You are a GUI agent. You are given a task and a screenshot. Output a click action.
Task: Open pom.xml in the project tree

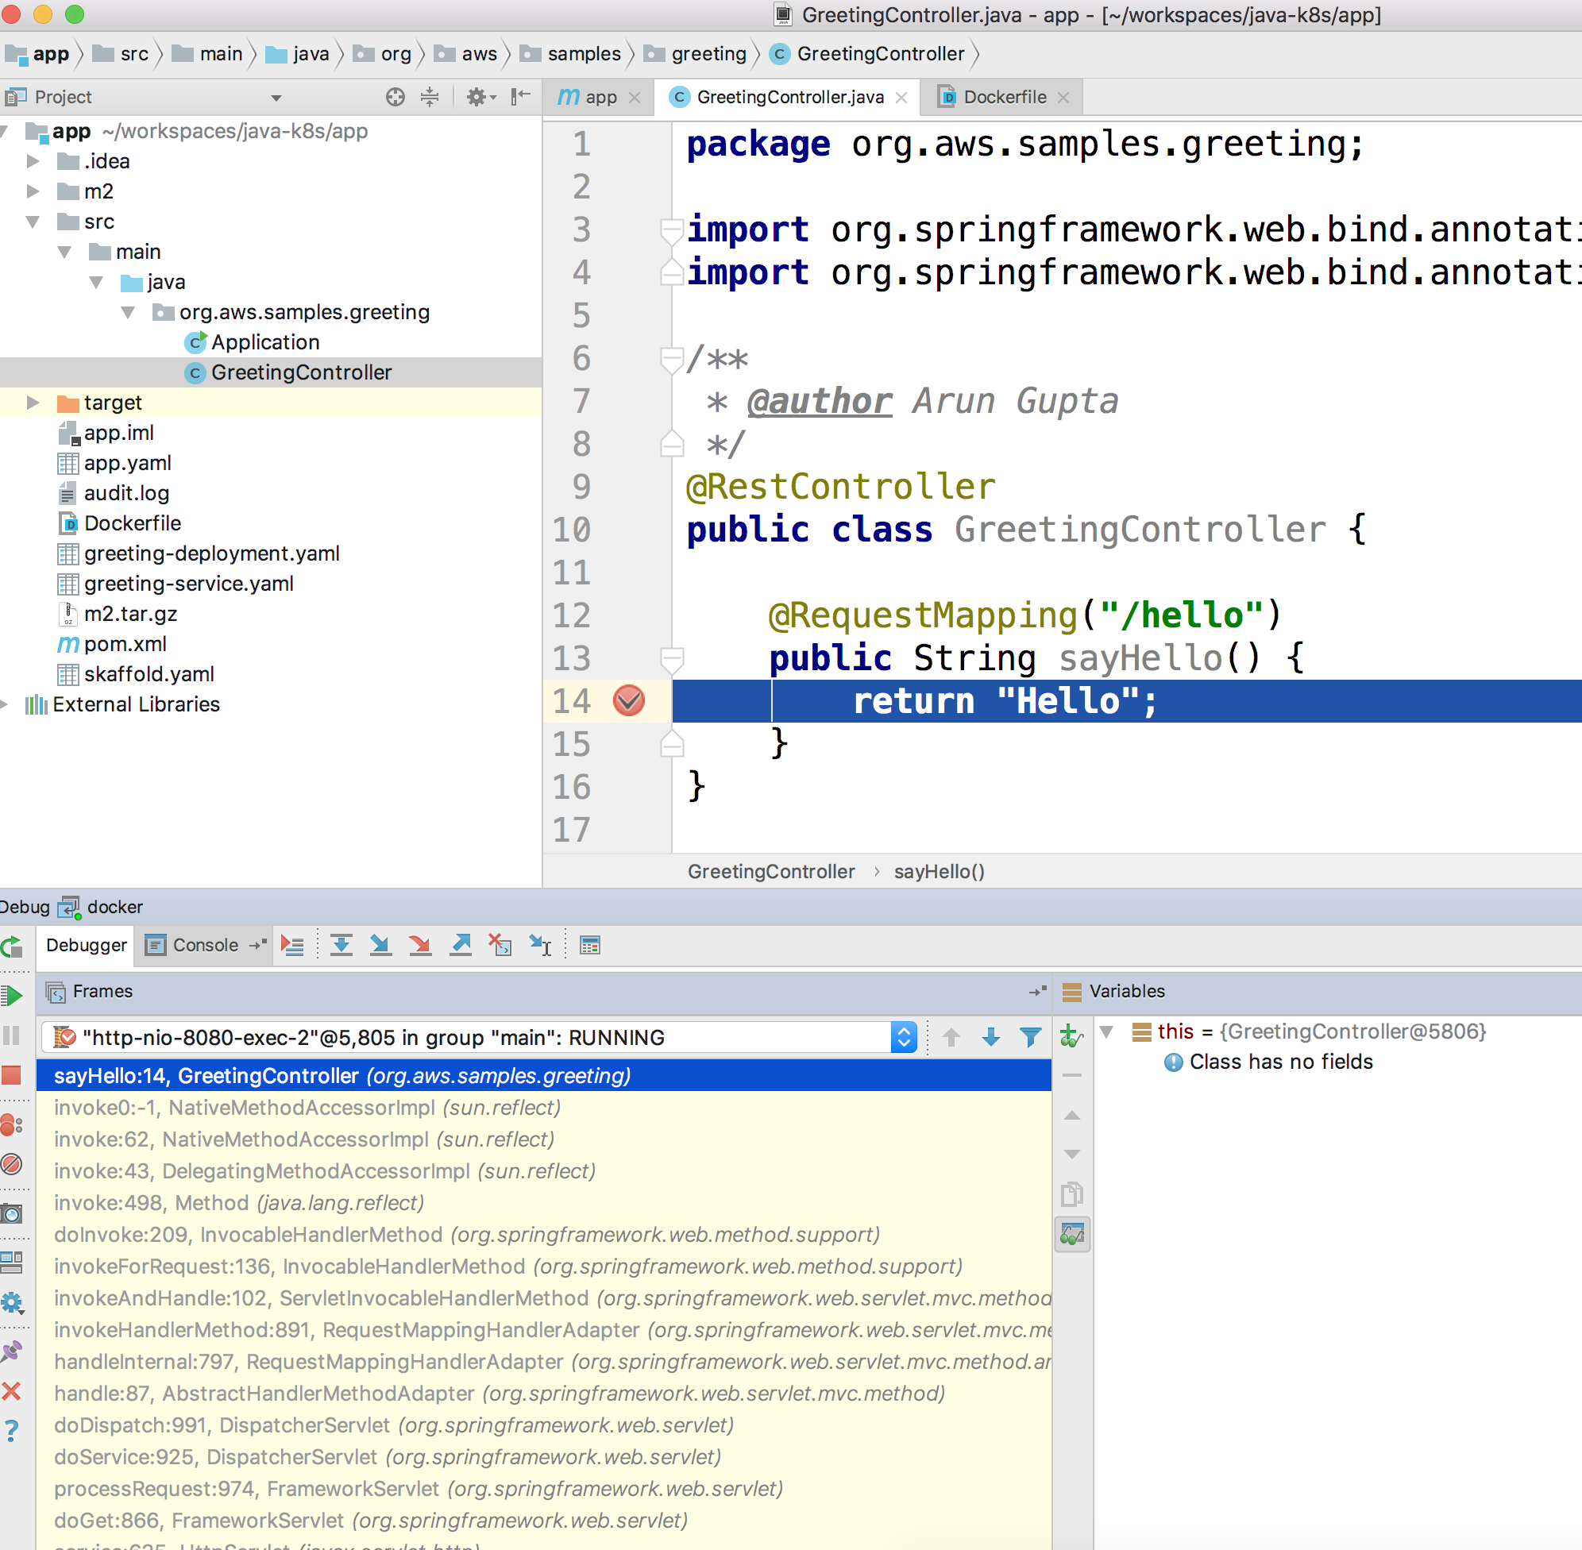point(125,644)
